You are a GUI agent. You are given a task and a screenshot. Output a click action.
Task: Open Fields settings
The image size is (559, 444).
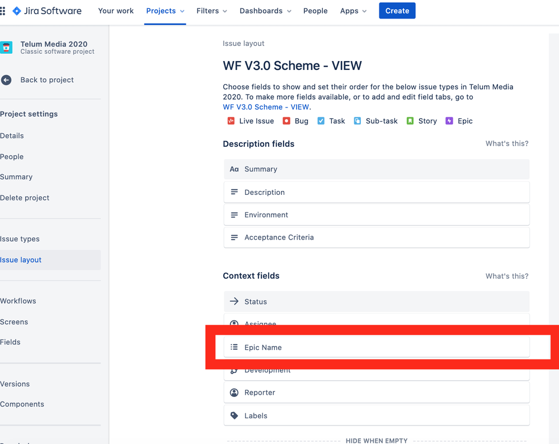10,342
